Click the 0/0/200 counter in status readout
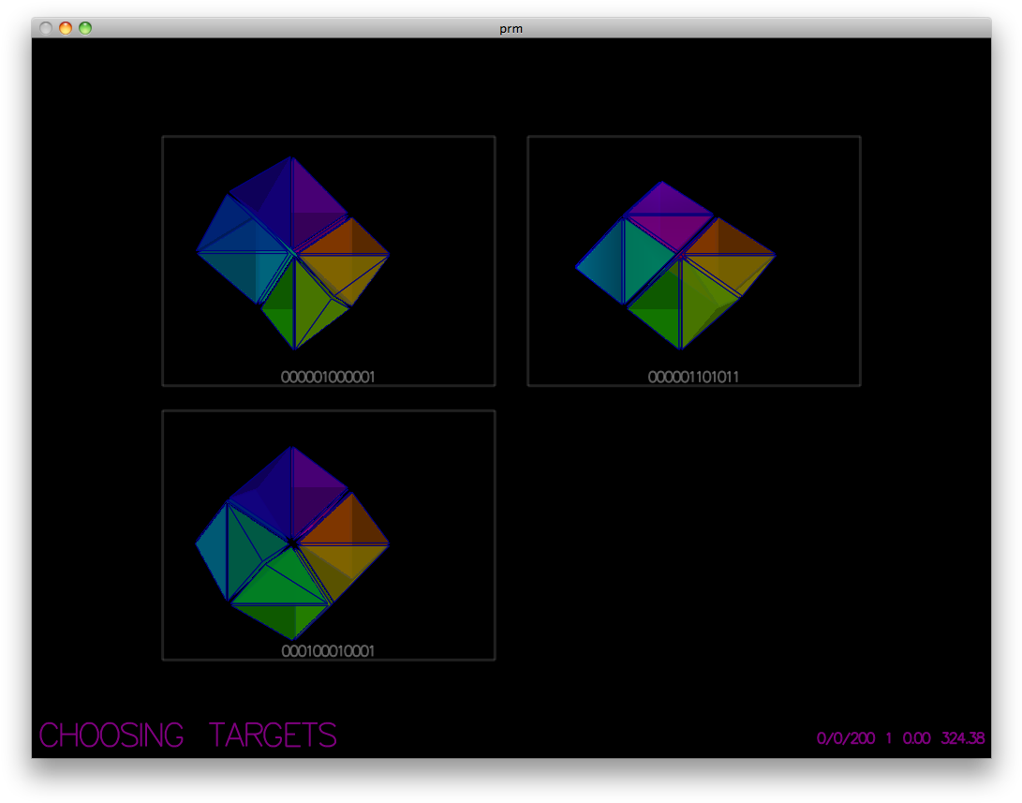Image resolution: width=1022 pixels, height=803 pixels. [x=845, y=737]
